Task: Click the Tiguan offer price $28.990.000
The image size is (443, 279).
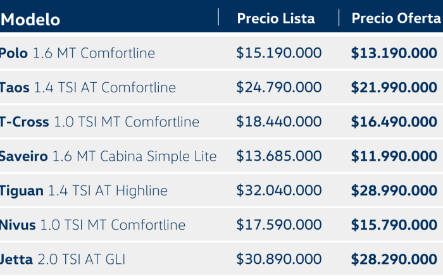Action: [x=394, y=190]
